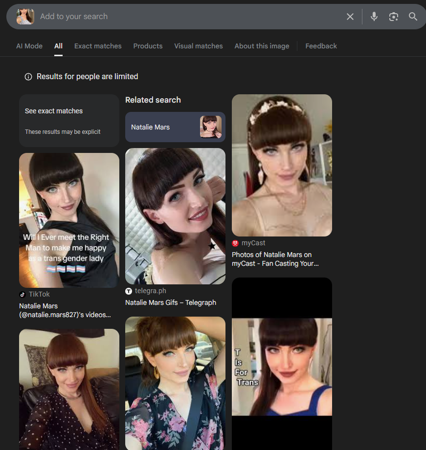This screenshot has height=450, width=426.
Task: Open the About this image tab
Action: [262, 46]
